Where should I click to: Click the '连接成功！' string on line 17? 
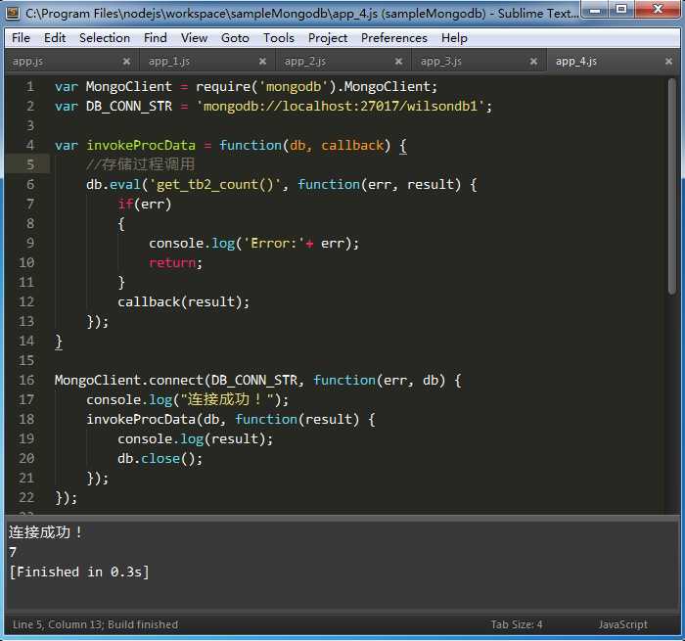pos(227,400)
